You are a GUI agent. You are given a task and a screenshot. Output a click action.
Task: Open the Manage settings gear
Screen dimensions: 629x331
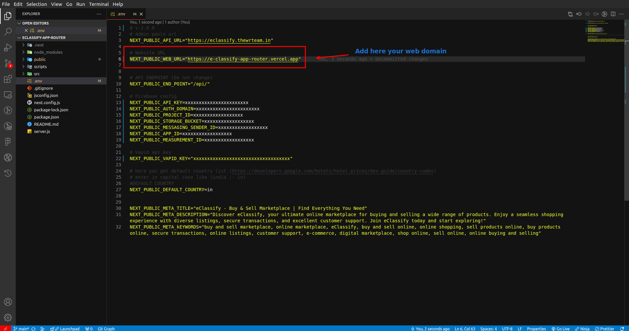pyautogui.click(x=8, y=318)
